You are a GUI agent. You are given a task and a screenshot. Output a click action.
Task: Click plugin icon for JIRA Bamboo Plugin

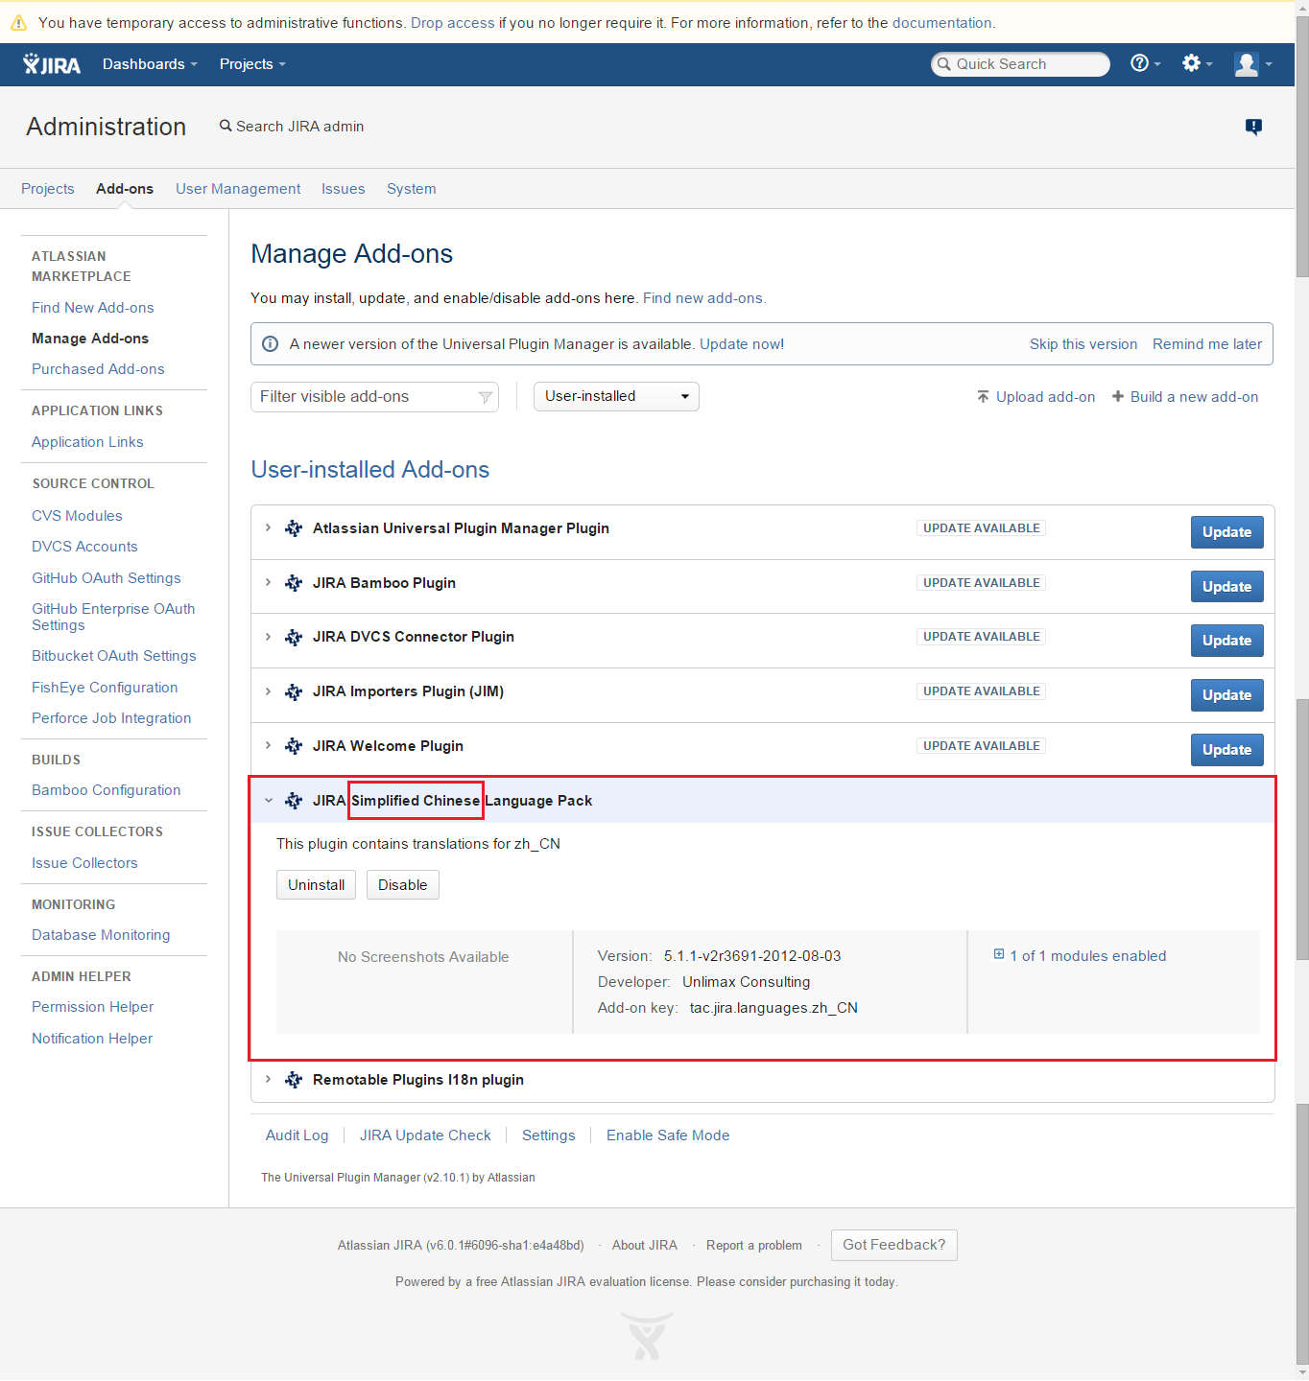click(x=294, y=583)
